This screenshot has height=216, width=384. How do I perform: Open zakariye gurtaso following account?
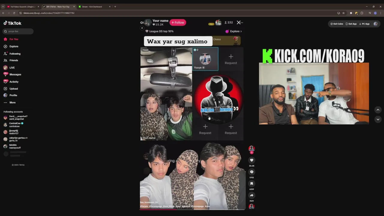16,139
